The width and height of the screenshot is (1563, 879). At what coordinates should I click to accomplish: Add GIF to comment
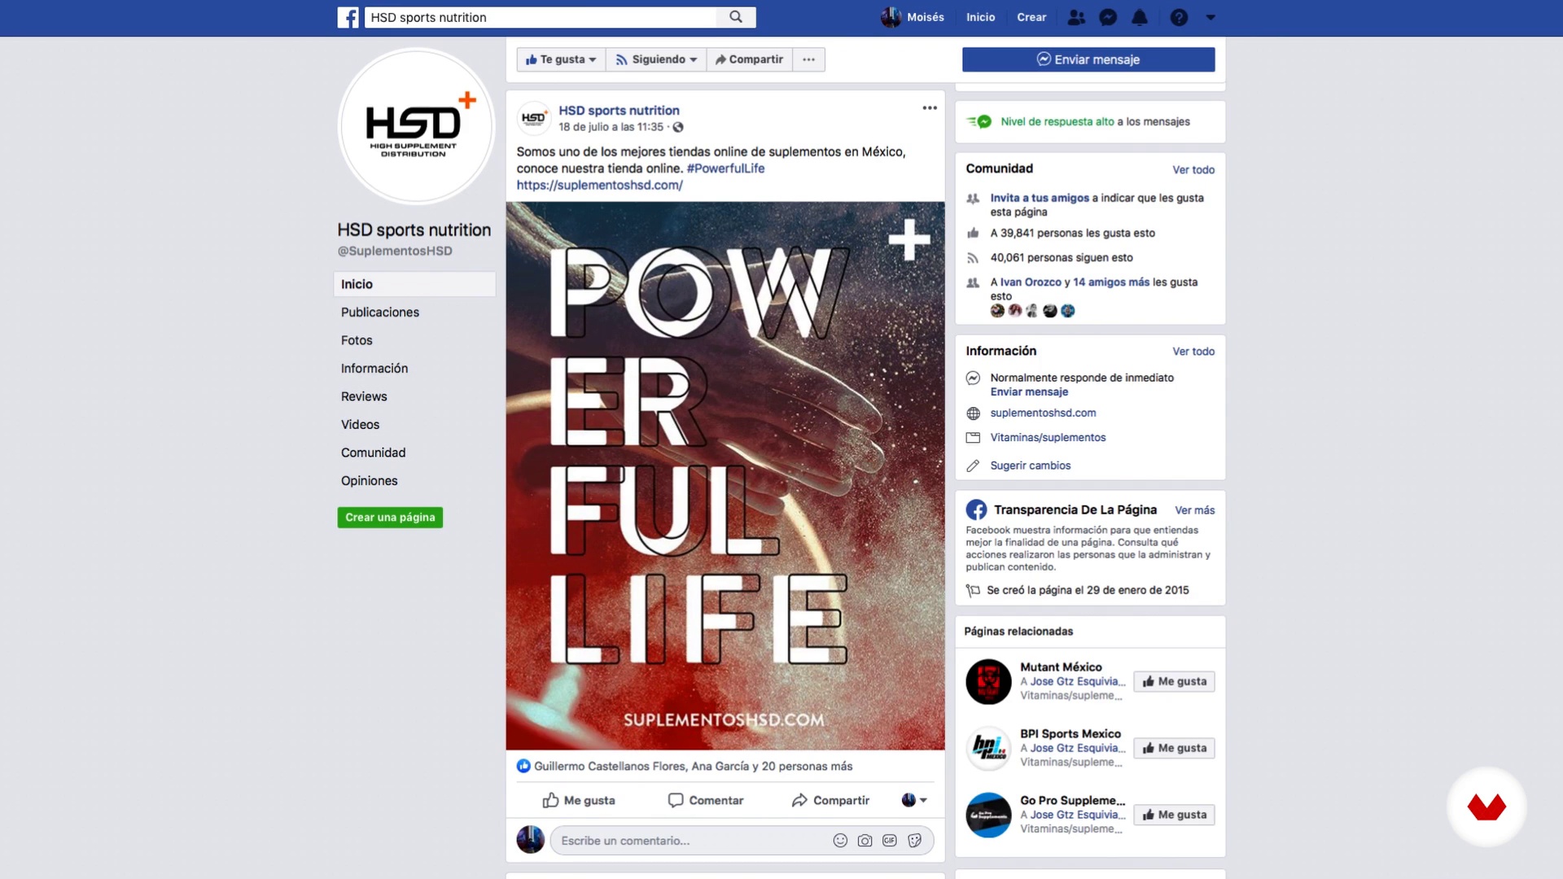(x=890, y=841)
